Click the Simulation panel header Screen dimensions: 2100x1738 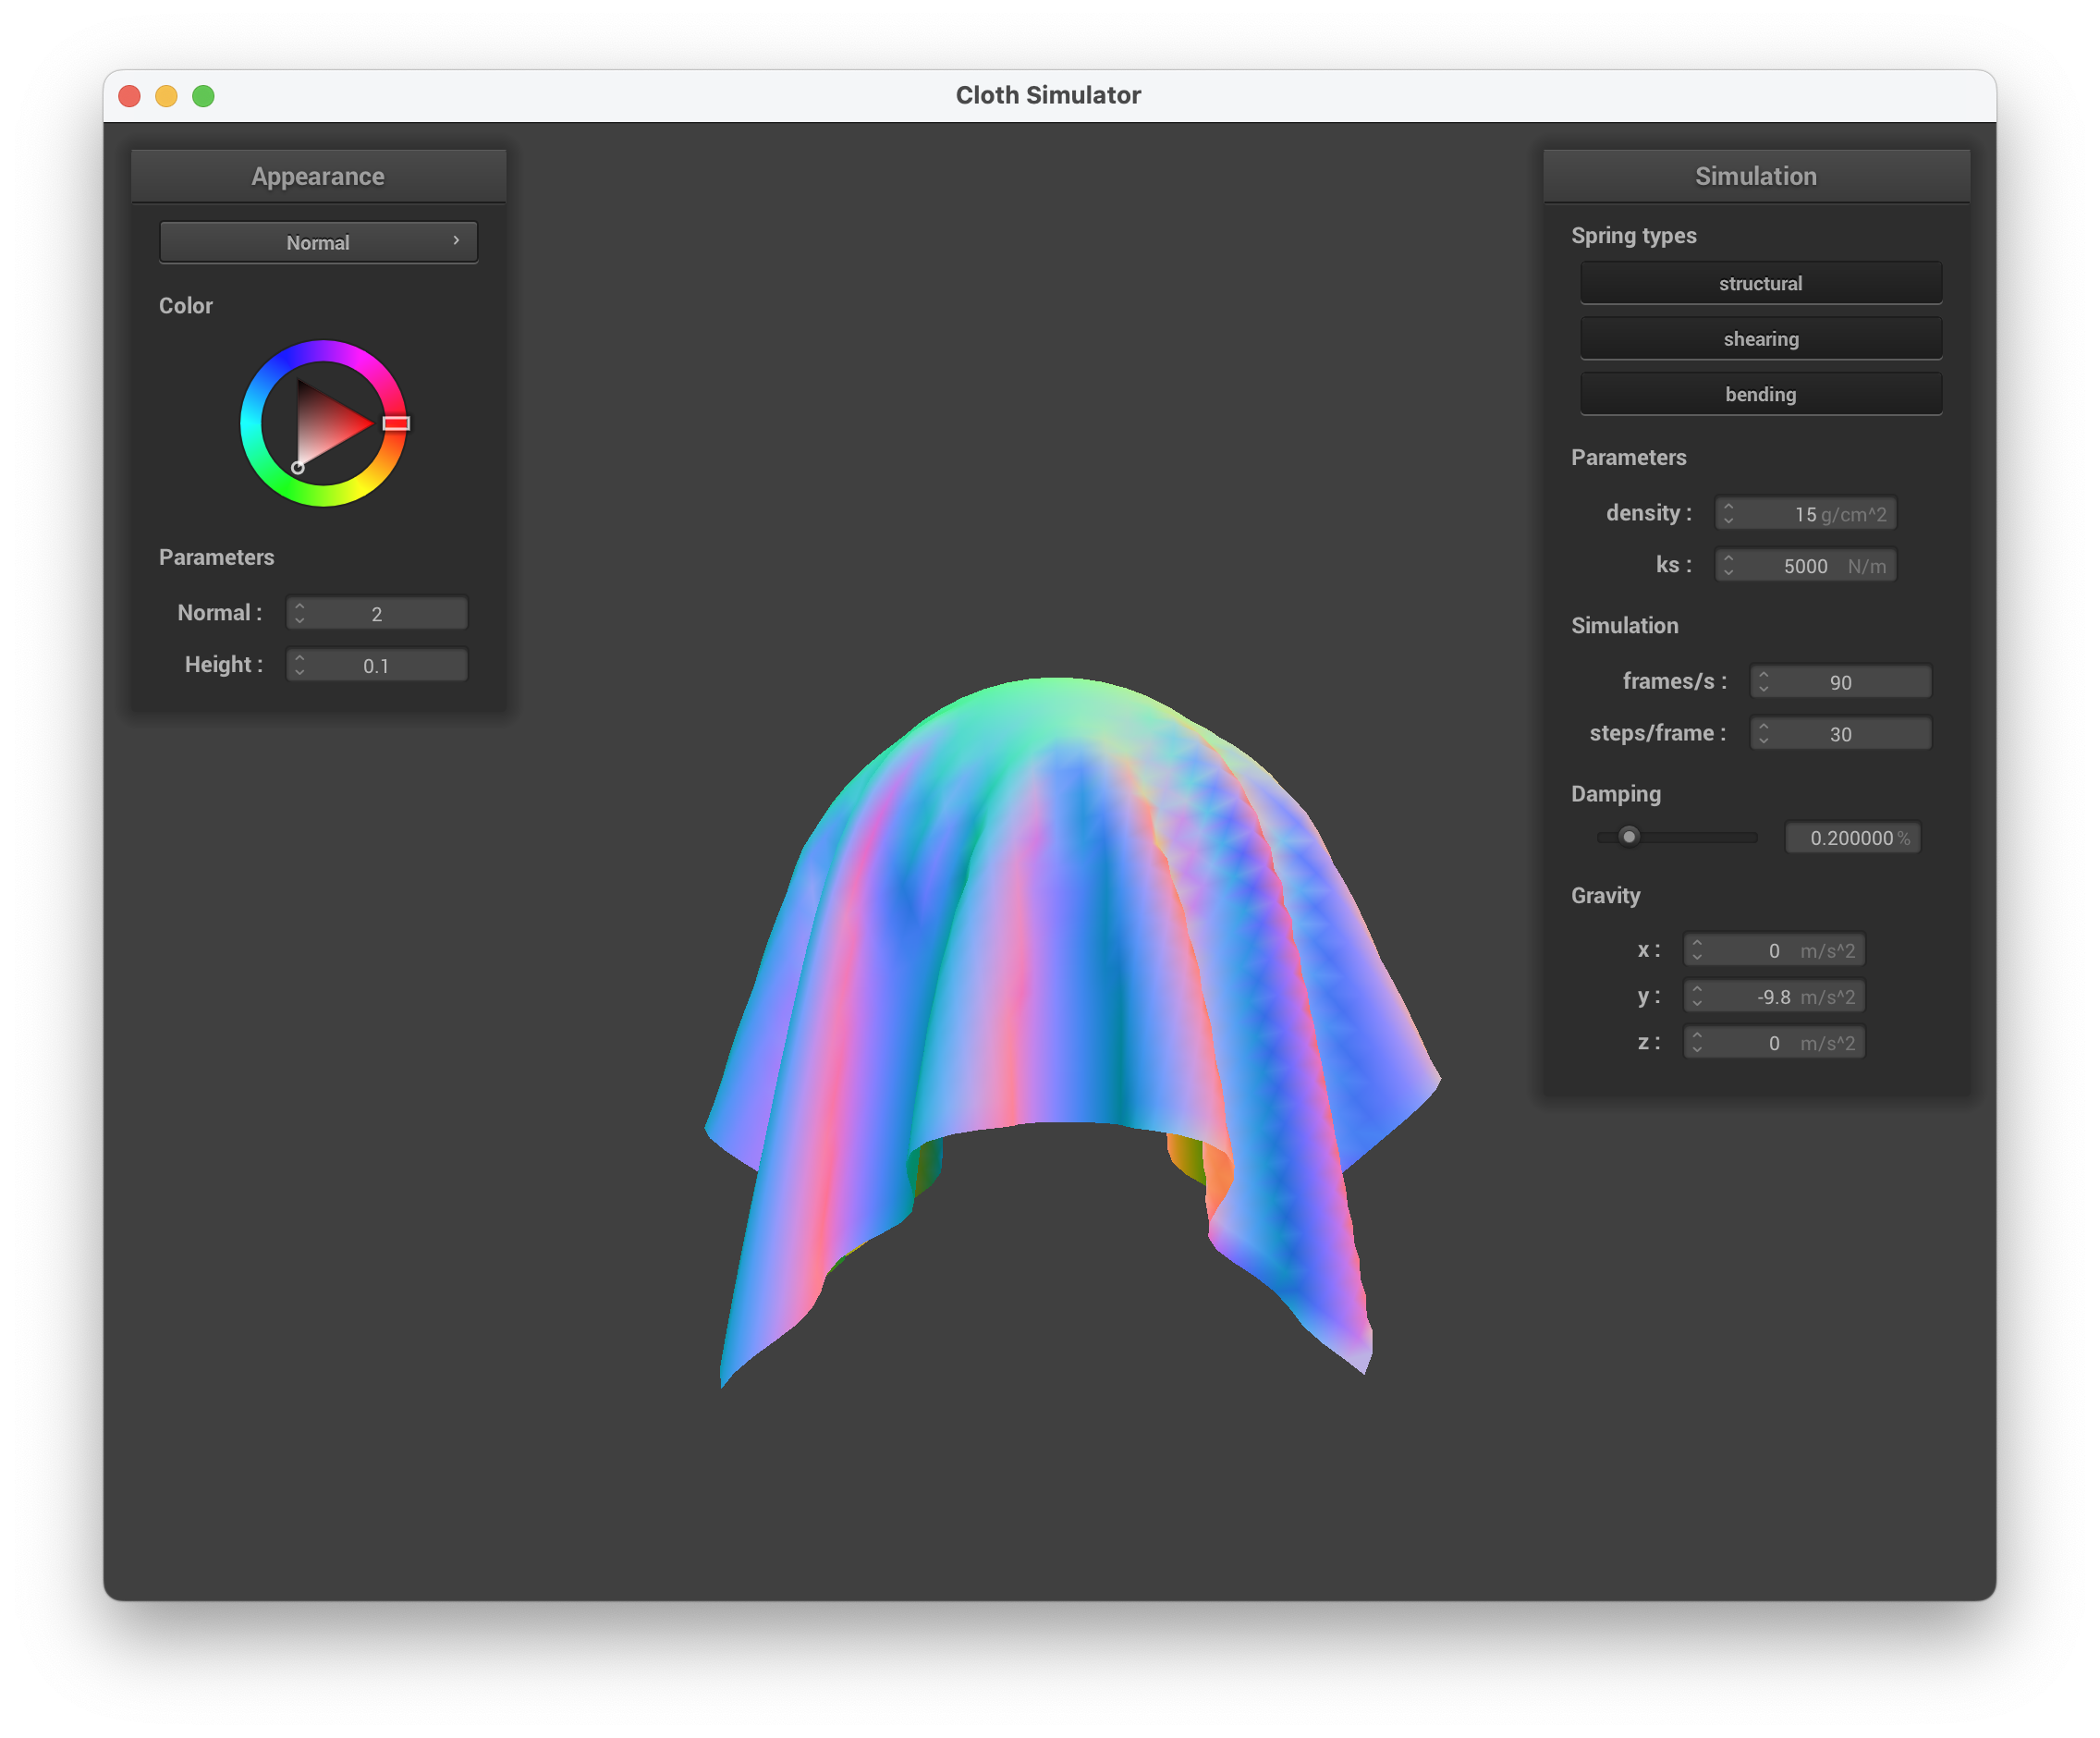pos(1755,177)
